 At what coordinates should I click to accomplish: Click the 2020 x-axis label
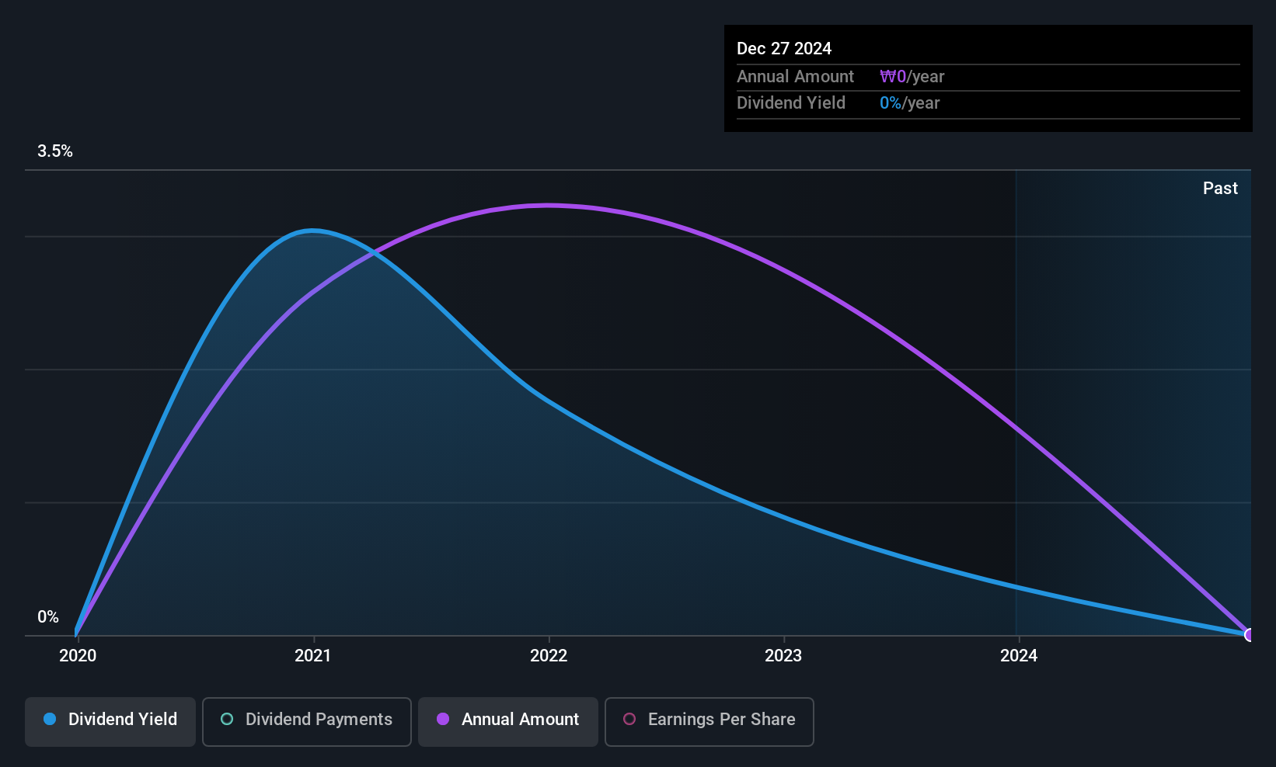point(78,656)
